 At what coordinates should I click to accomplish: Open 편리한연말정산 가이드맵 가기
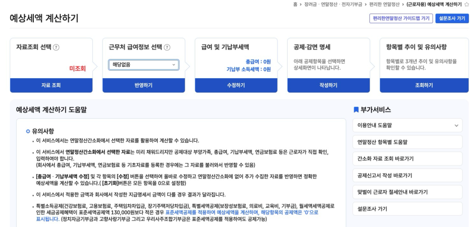pyautogui.click(x=401, y=18)
